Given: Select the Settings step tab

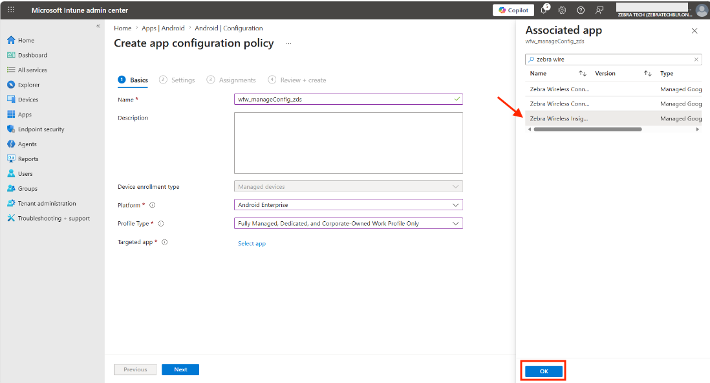Looking at the screenshot, I should pos(177,80).
